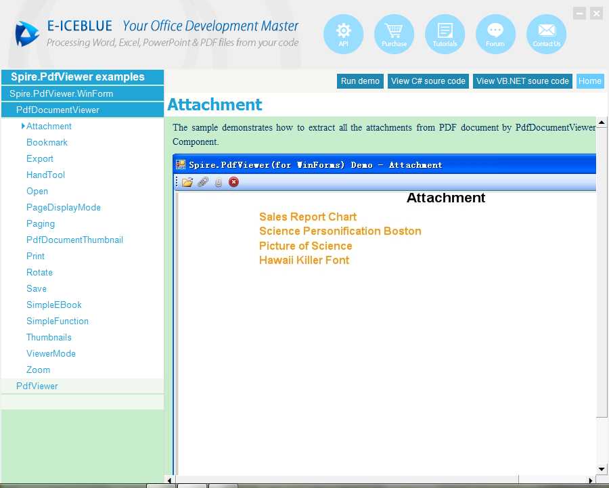Viewport: 609px width, 488px height.
Task: Select Paging example
Action: tap(41, 224)
